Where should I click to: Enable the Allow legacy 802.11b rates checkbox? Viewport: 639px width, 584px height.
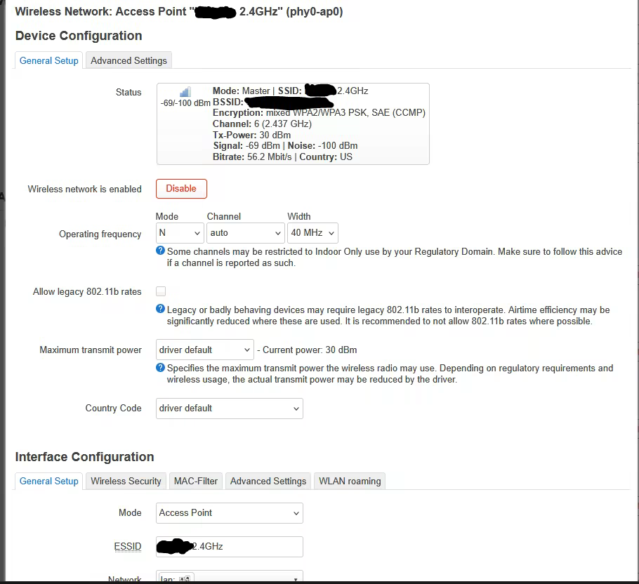point(161,291)
